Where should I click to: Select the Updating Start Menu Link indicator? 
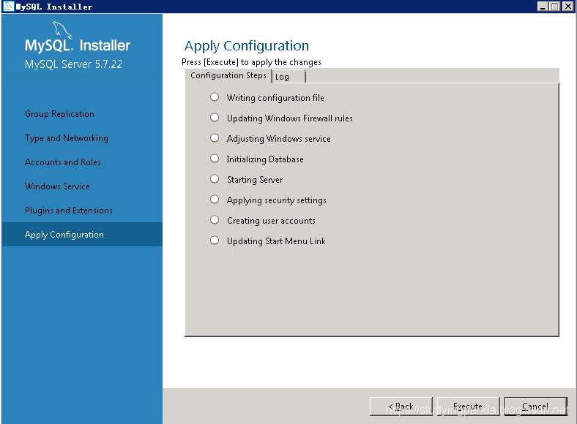coord(215,241)
